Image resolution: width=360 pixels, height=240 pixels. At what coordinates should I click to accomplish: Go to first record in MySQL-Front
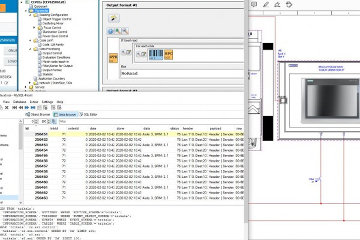(14, 107)
